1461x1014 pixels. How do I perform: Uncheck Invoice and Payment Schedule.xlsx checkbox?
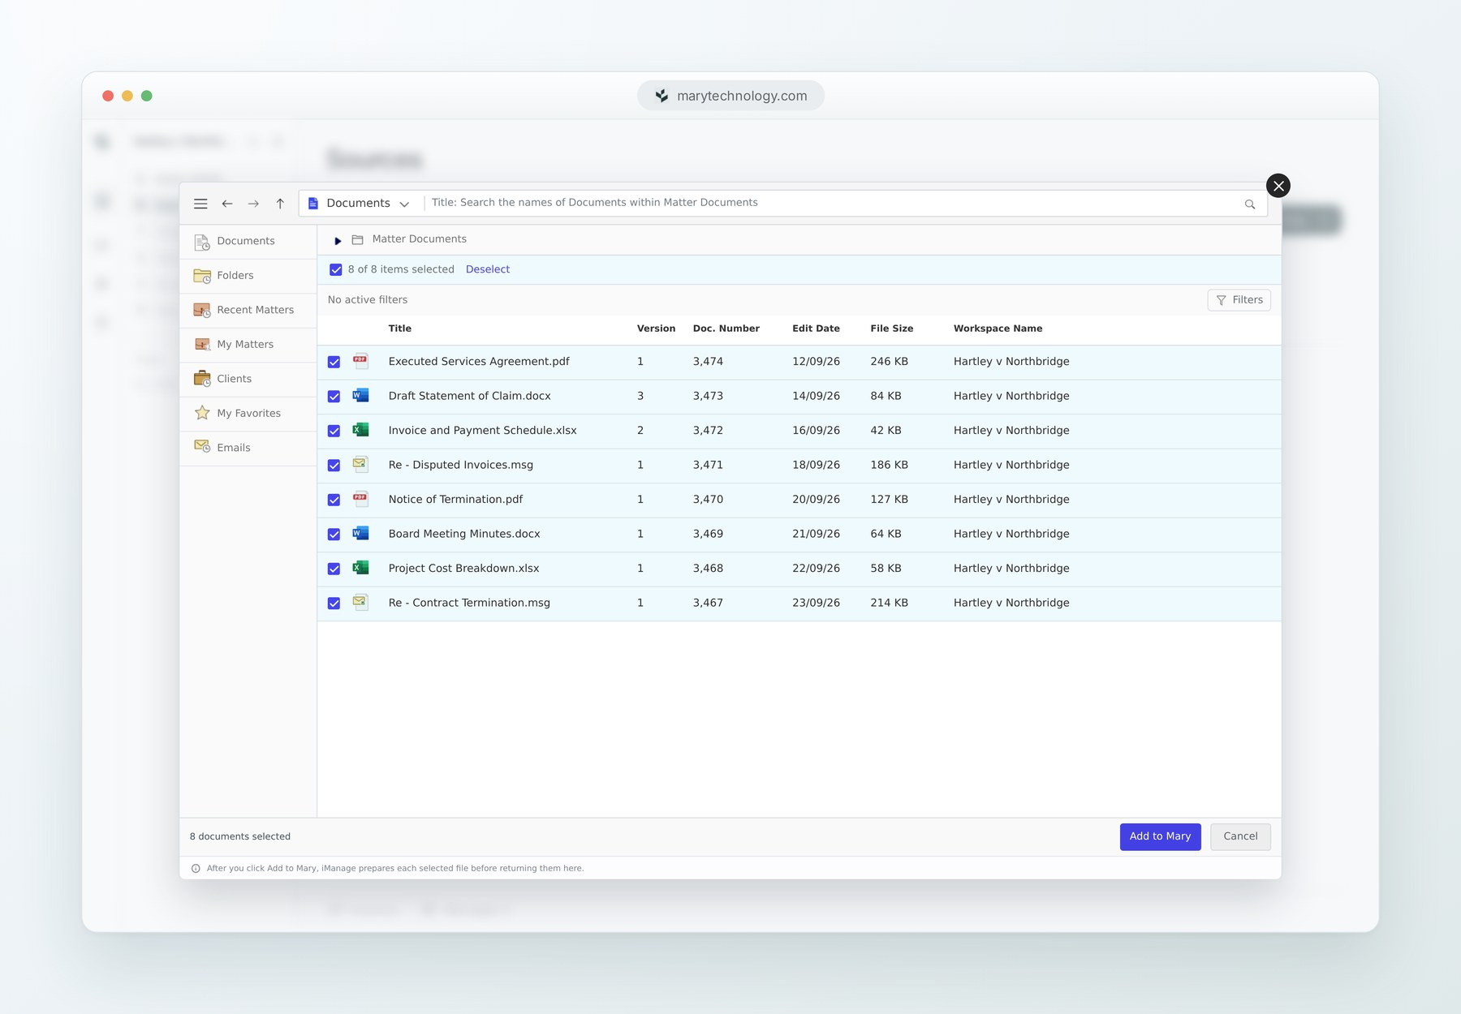coord(334,431)
